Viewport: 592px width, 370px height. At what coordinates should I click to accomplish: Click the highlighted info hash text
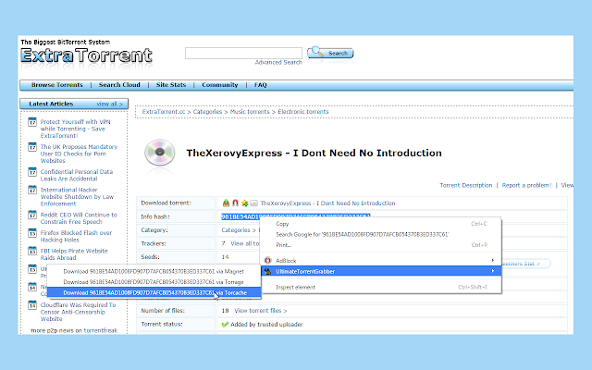295,216
